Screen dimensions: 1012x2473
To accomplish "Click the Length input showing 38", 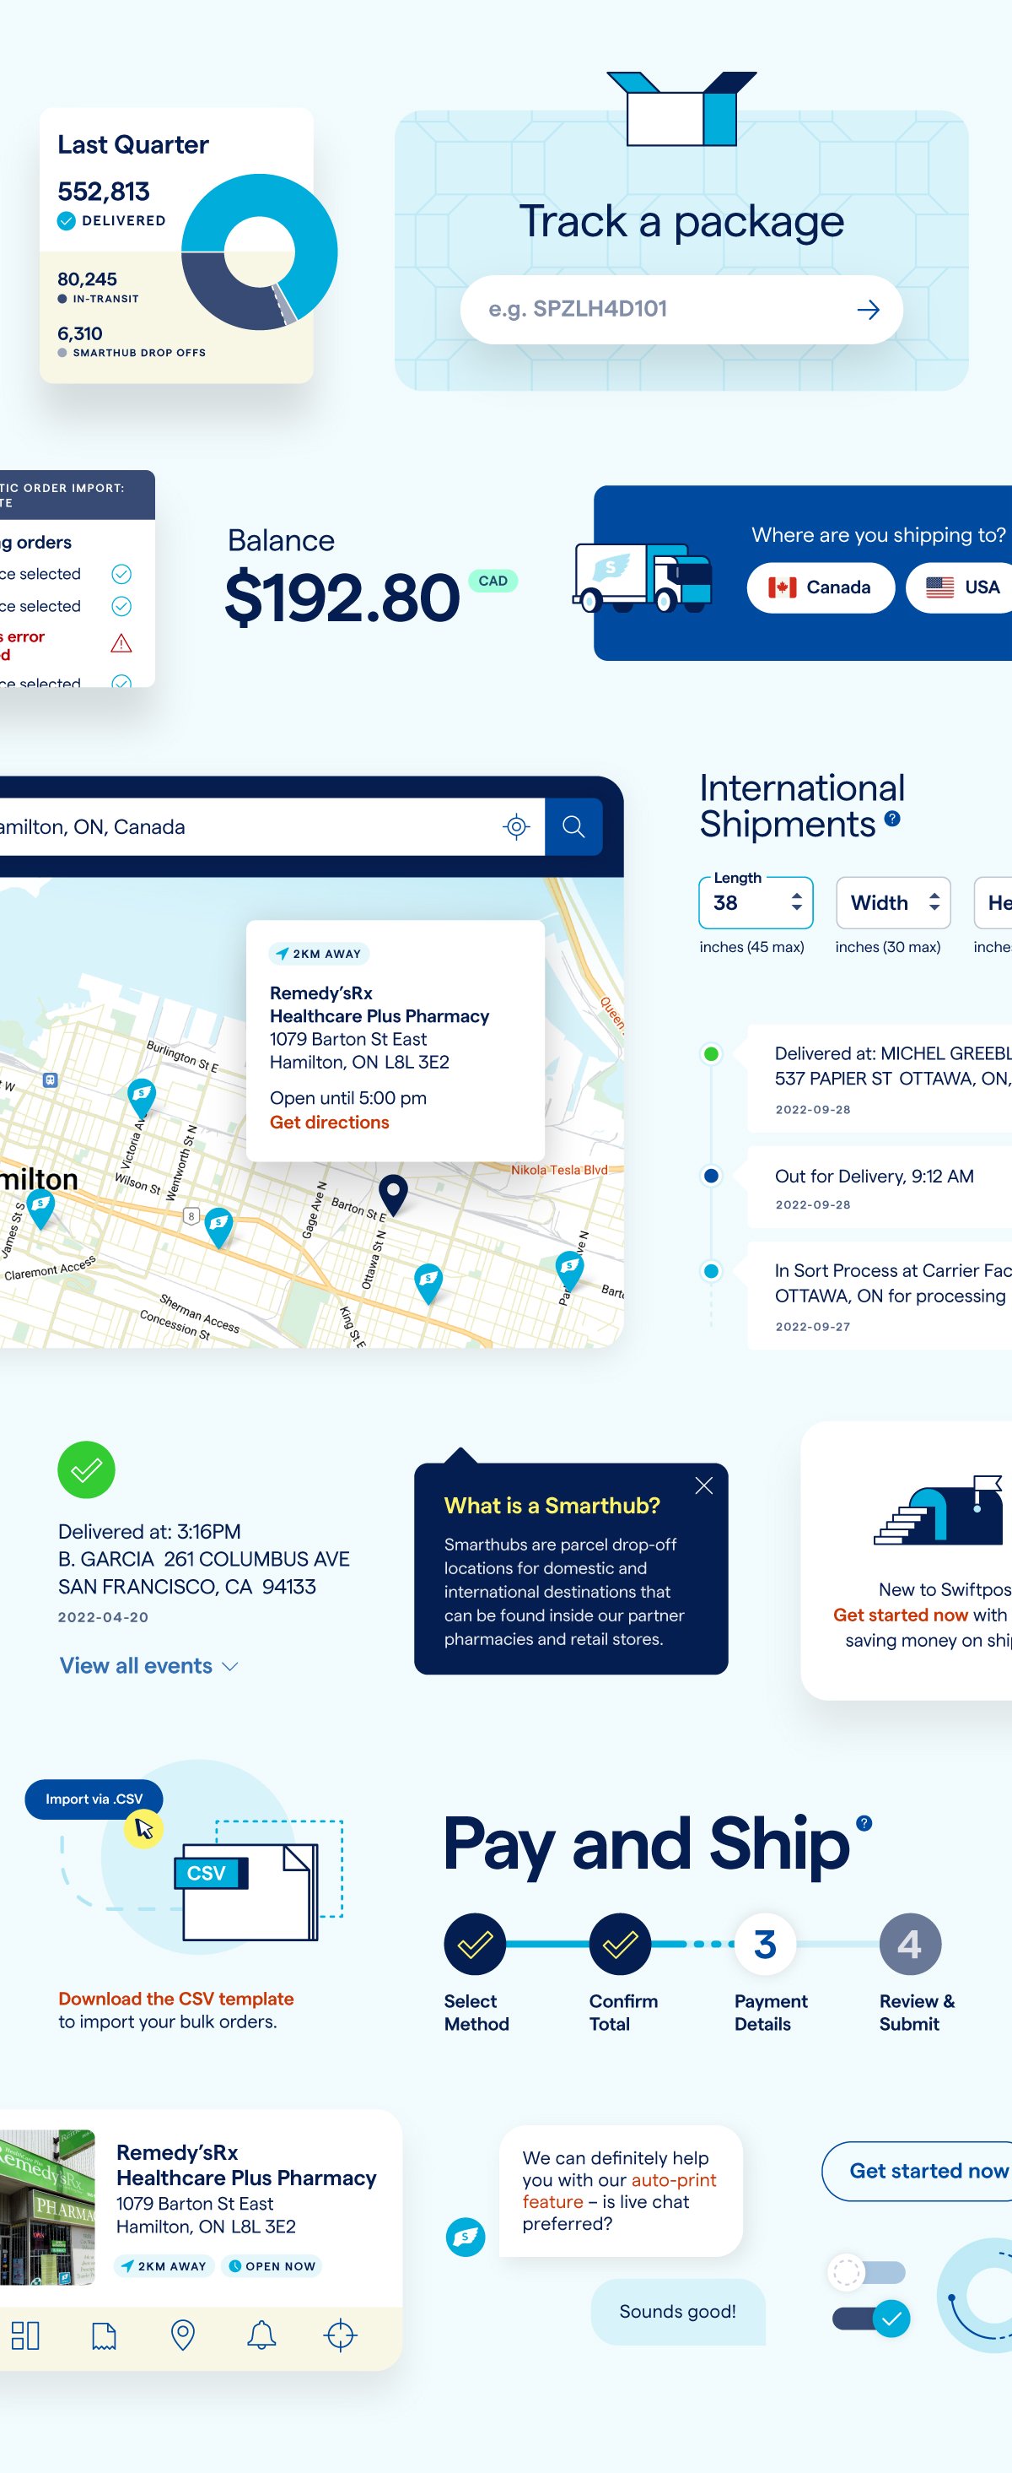I will 755,902.
